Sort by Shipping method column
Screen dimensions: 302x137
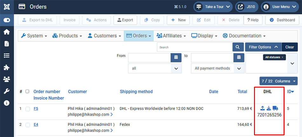(x=136, y=91)
